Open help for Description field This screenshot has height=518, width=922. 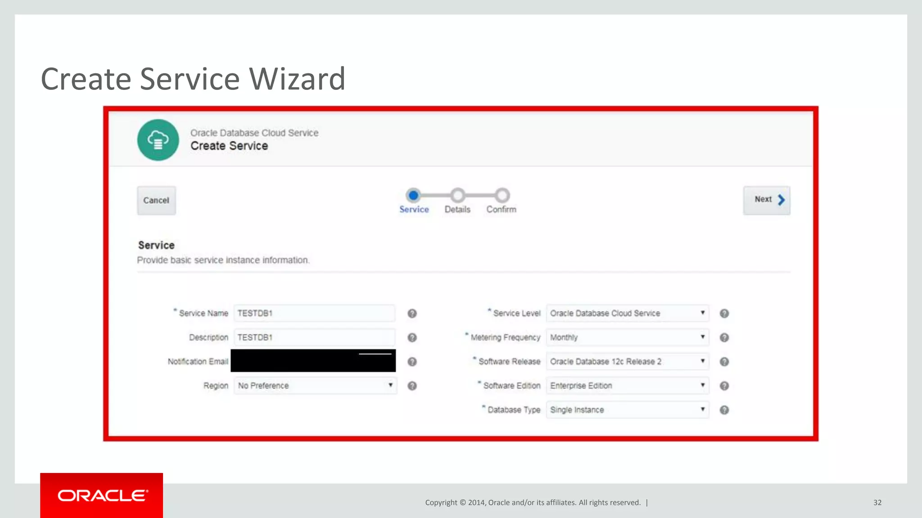pos(412,338)
